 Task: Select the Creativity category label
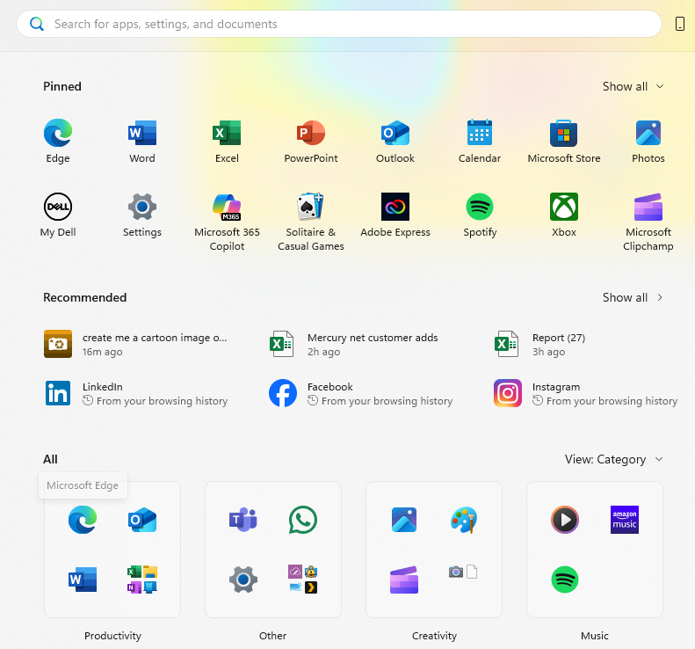434,636
